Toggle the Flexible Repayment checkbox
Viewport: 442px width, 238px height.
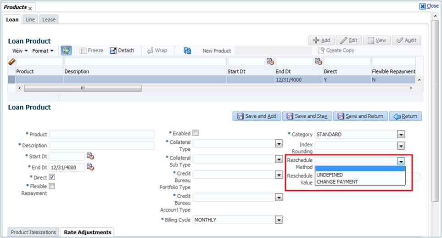pyautogui.click(x=52, y=186)
